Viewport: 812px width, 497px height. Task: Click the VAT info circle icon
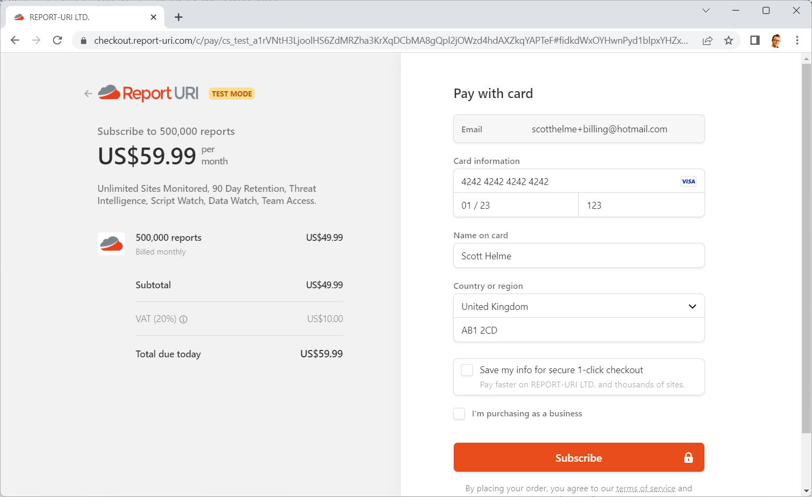click(x=184, y=319)
